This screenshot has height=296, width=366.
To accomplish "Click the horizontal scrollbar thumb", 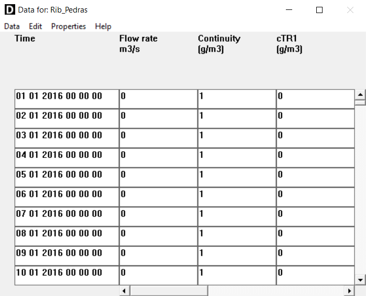I will click(169, 290).
